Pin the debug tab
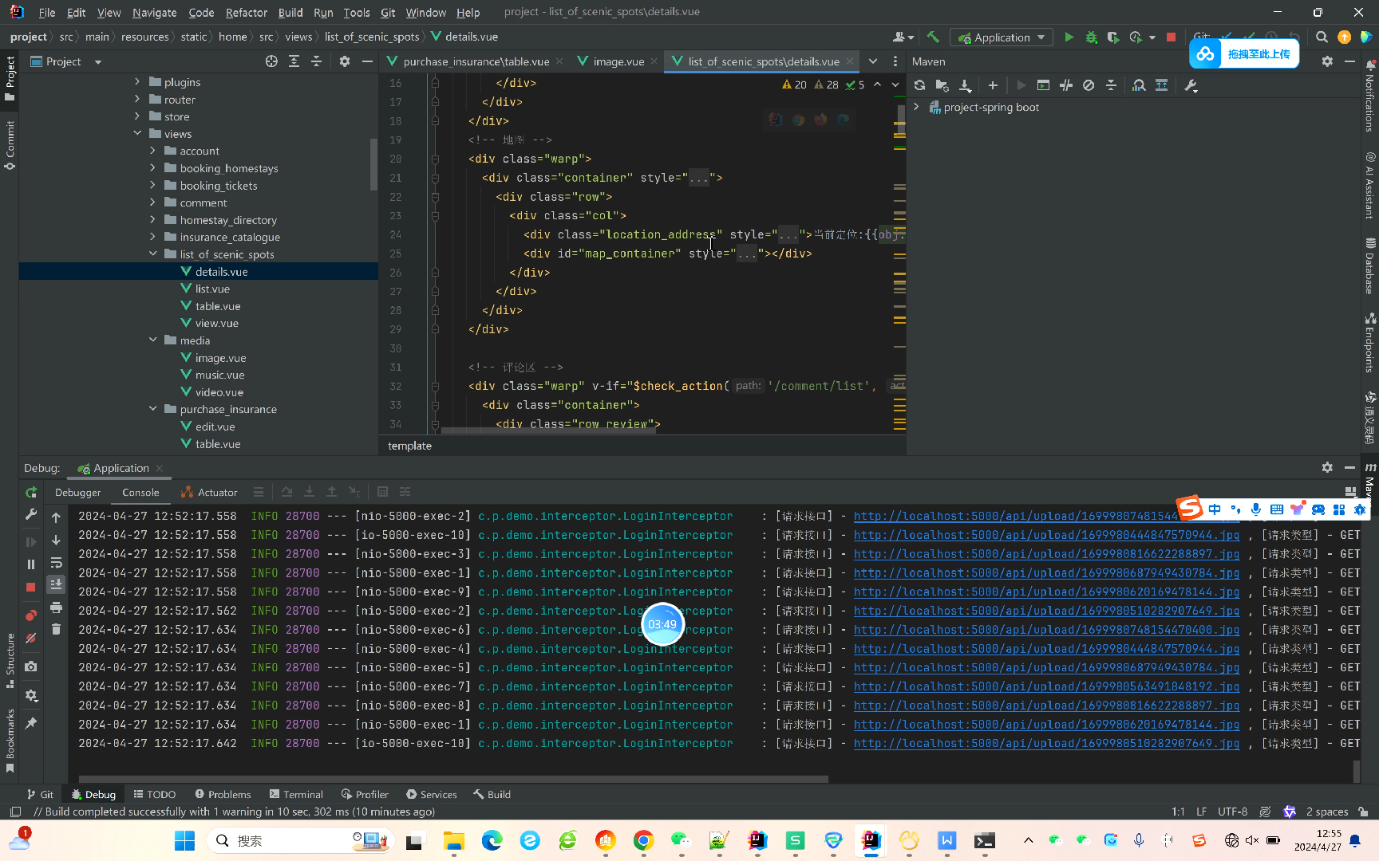This screenshot has height=861, width=1379. [x=31, y=724]
